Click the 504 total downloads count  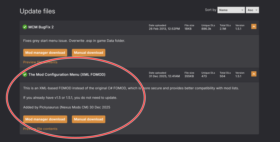[x=222, y=76]
